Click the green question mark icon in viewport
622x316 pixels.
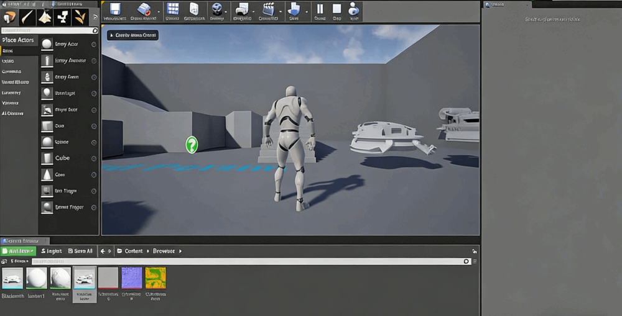tap(192, 145)
